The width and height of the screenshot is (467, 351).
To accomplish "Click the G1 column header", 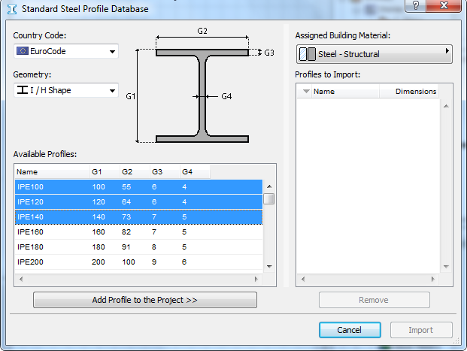I will click(105, 172).
